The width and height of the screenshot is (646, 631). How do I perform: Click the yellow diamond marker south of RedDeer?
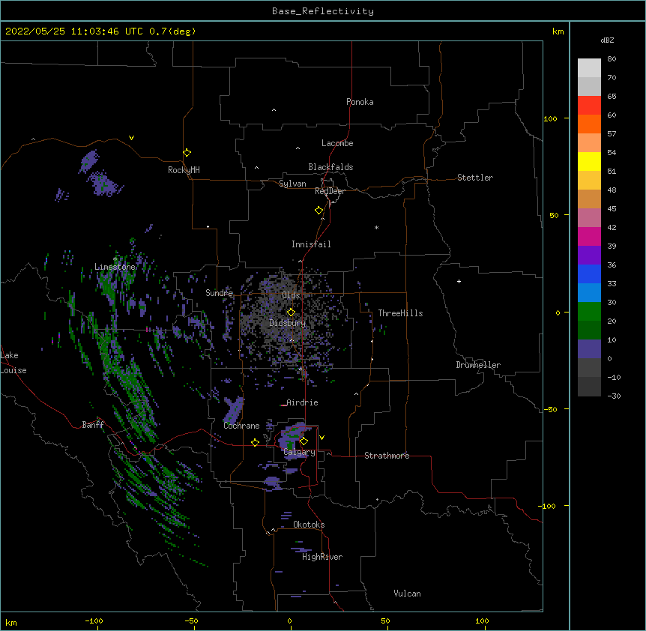pos(319,211)
